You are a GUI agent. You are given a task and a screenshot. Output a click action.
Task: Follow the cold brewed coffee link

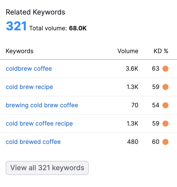(x=33, y=142)
